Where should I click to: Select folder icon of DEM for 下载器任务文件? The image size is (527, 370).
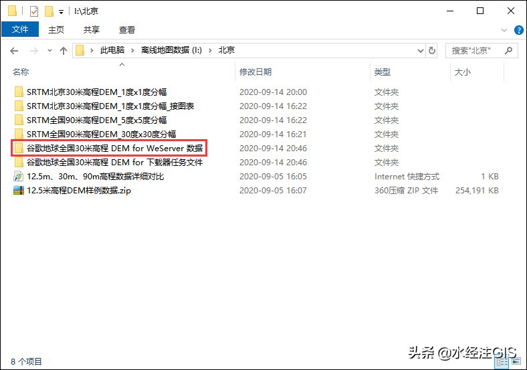pyautogui.click(x=19, y=162)
